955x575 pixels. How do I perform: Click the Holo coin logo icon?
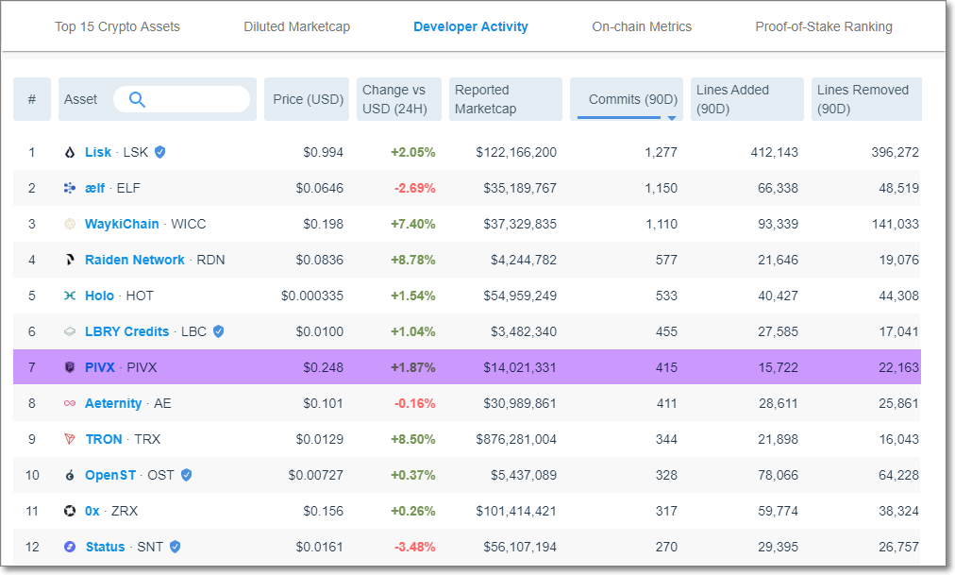pos(70,296)
